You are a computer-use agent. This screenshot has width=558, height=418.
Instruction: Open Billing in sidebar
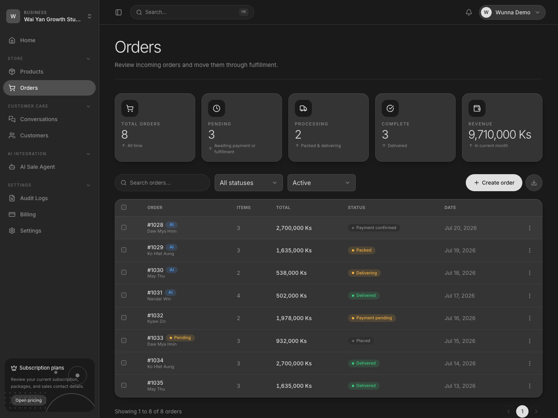click(x=50, y=214)
